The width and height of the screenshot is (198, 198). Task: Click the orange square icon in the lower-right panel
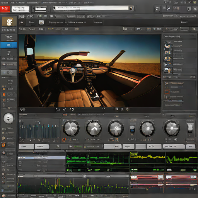click(167, 92)
